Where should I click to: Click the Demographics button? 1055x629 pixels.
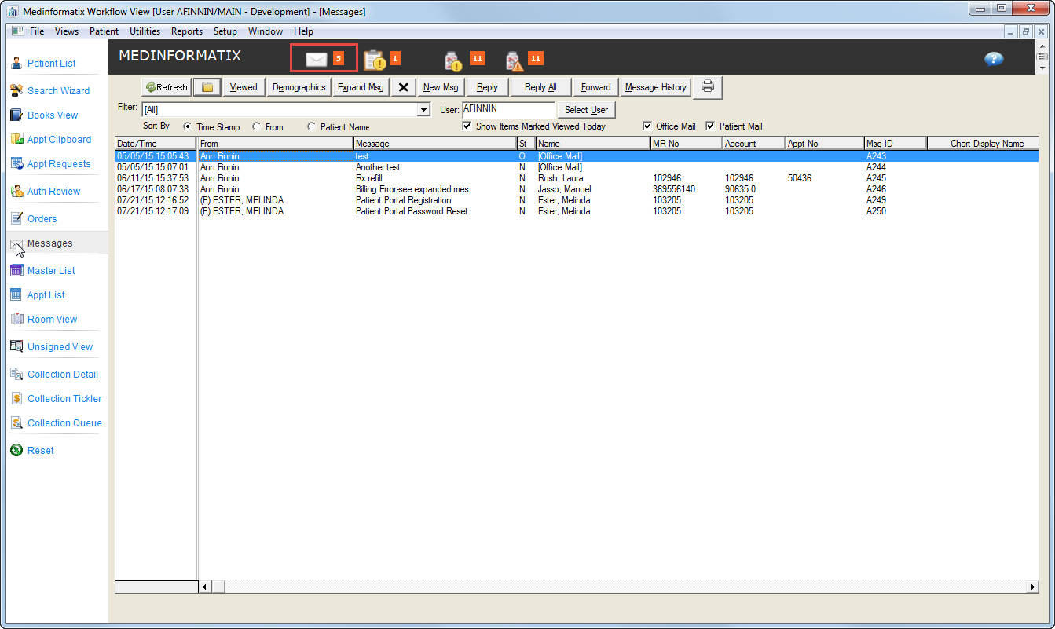click(x=299, y=87)
